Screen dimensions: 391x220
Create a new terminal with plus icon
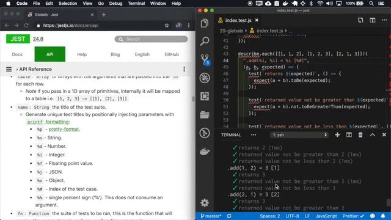337,134
